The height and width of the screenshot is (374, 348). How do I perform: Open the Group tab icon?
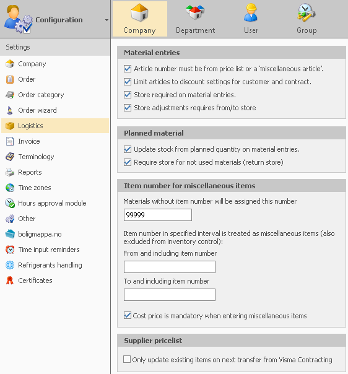[307, 12]
